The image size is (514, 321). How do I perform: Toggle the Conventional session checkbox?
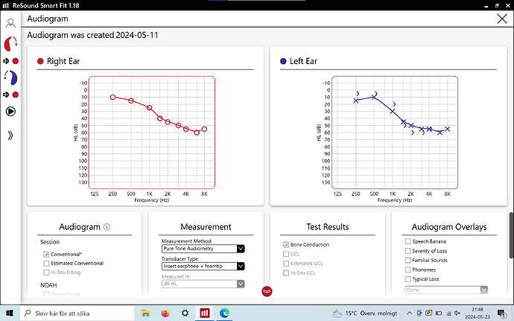click(x=46, y=255)
